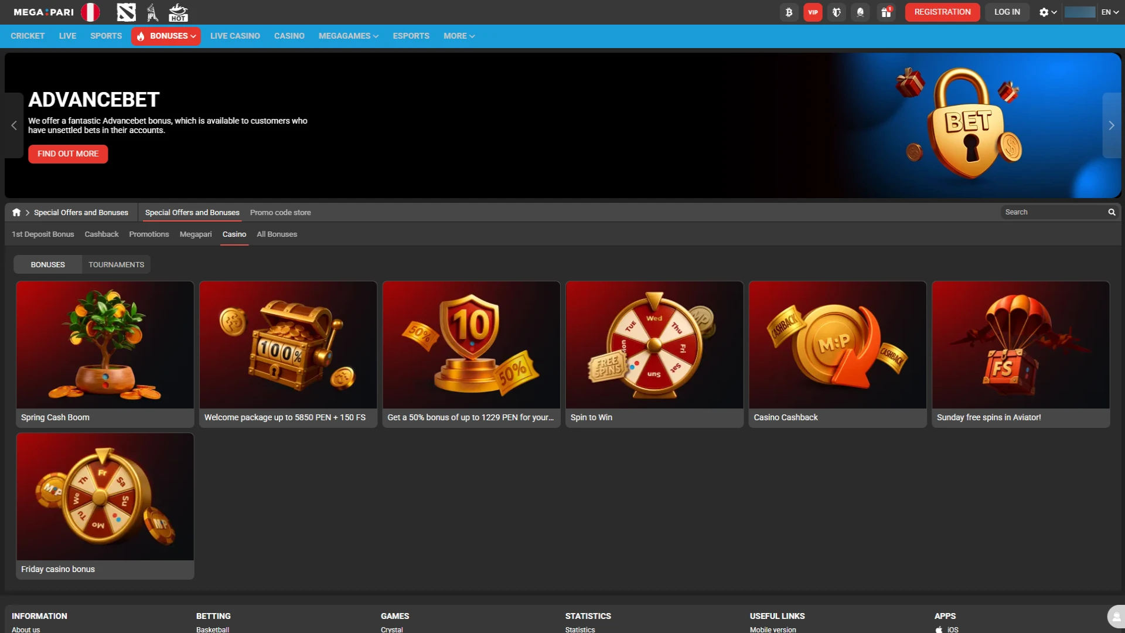Switch to the BONUSES toggle
Viewport: 1125px width, 633px height.
pos(48,265)
